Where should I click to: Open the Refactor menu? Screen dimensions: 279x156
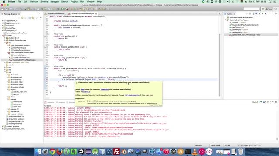[x=34, y=2]
